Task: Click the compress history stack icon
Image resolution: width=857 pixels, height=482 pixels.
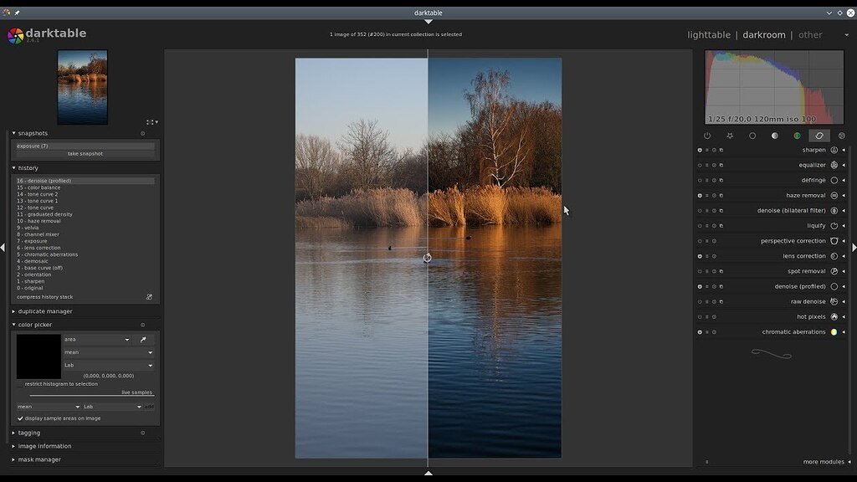Action: [149, 296]
